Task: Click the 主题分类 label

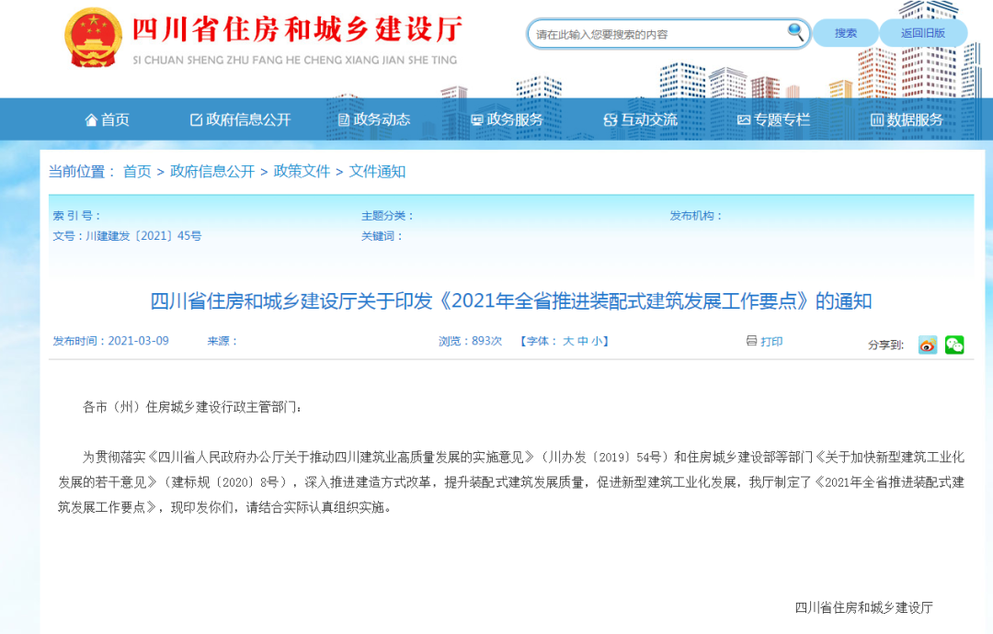Action: click(387, 216)
